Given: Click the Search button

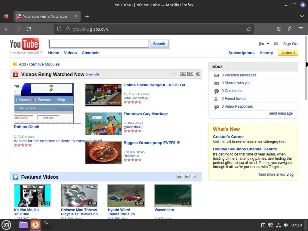Looking at the screenshot, I should coord(159,44).
